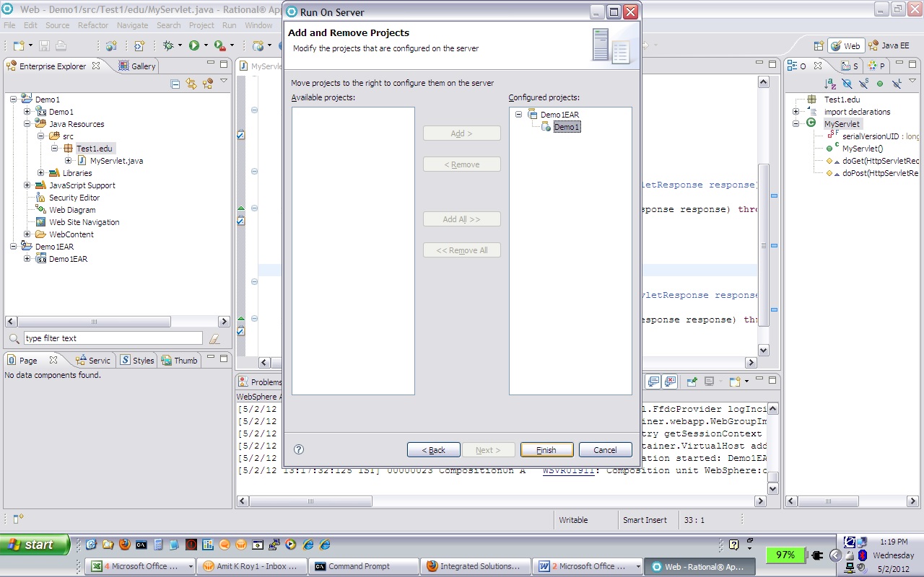
Task: Toggle Hide Fields icon in Outline
Action: 847,84
